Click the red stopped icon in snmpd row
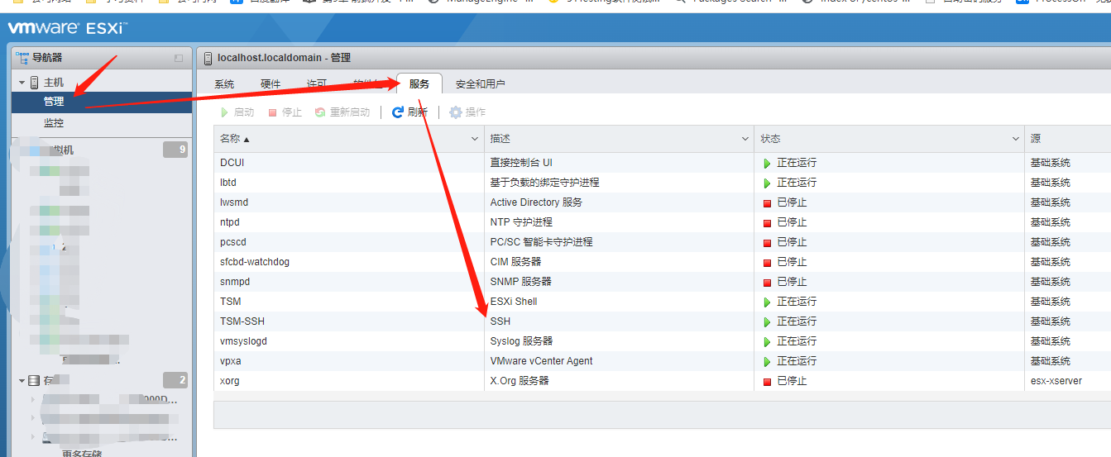Image resolution: width=1111 pixels, height=457 pixels. (x=767, y=283)
